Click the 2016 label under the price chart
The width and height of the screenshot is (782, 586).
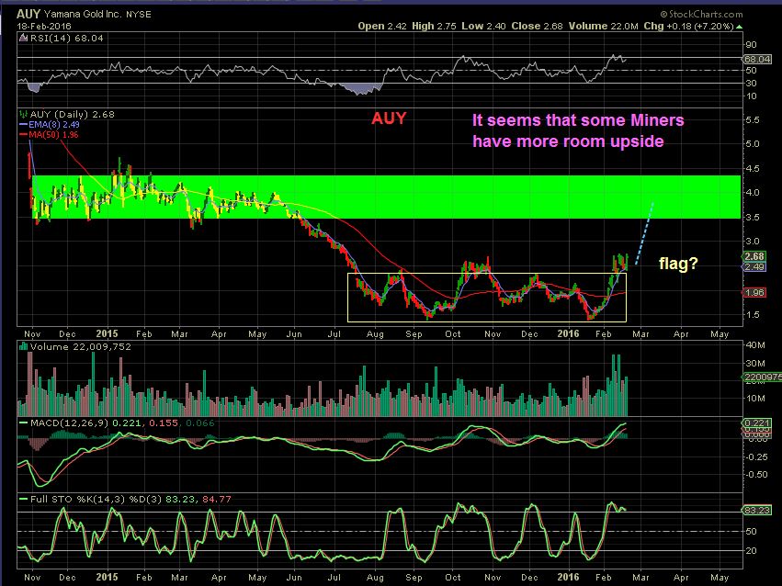pos(568,333)
